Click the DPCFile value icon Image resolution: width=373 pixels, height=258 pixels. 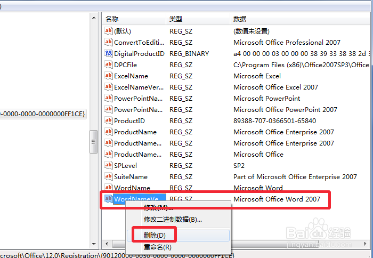click(109, 64)
